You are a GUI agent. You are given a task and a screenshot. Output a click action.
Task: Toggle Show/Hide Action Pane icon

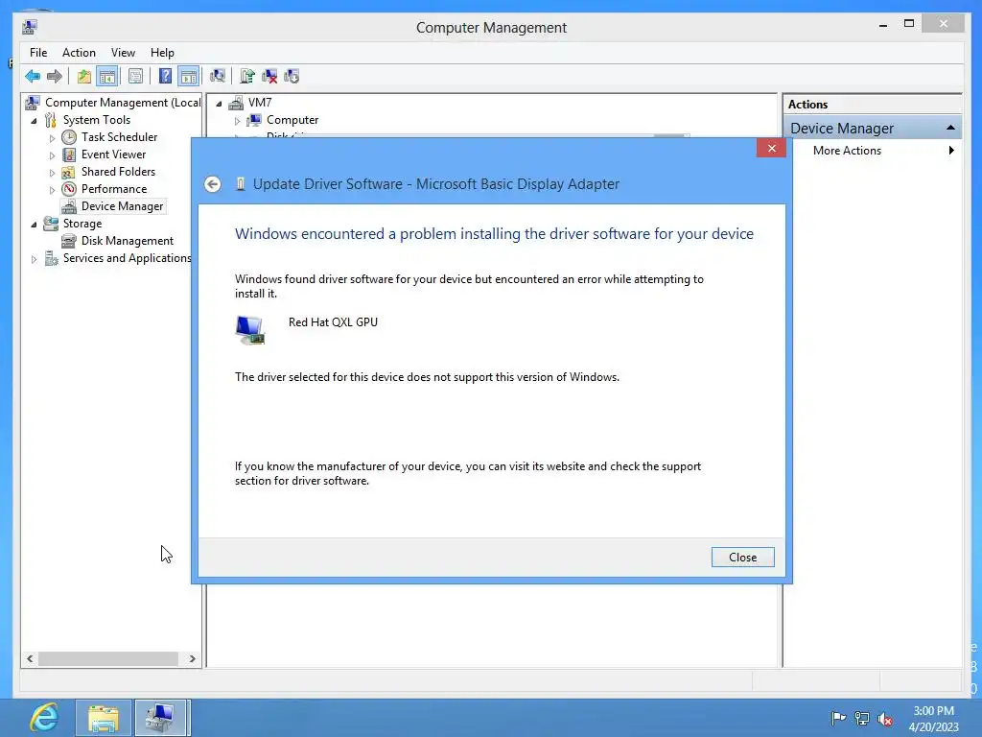pos(189,77)
